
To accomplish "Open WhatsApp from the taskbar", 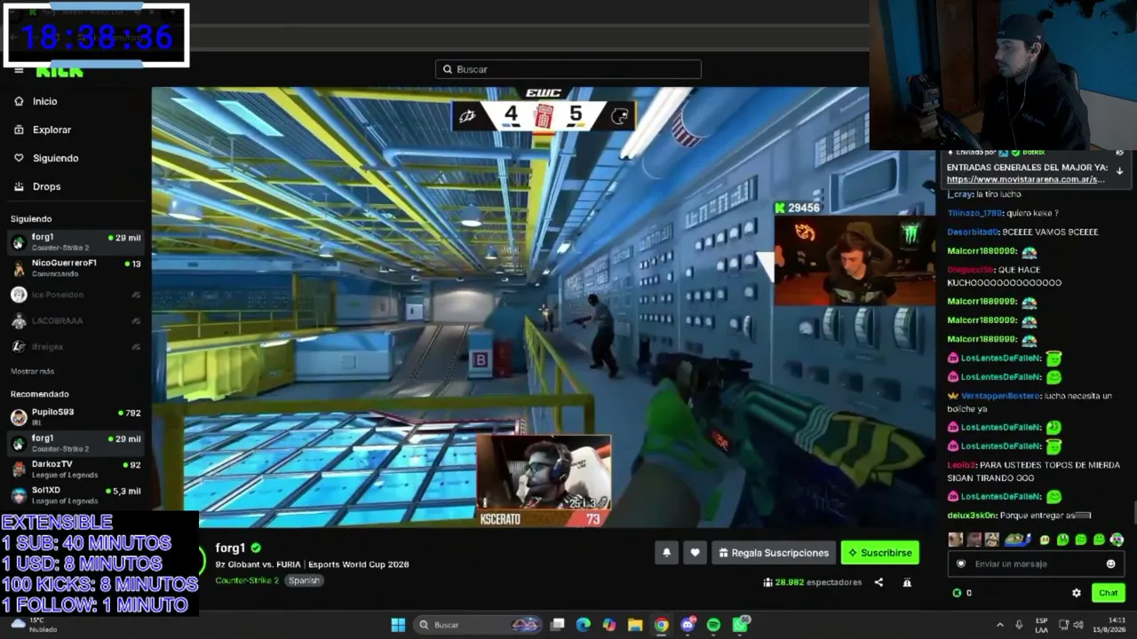I will coord(740,625).
